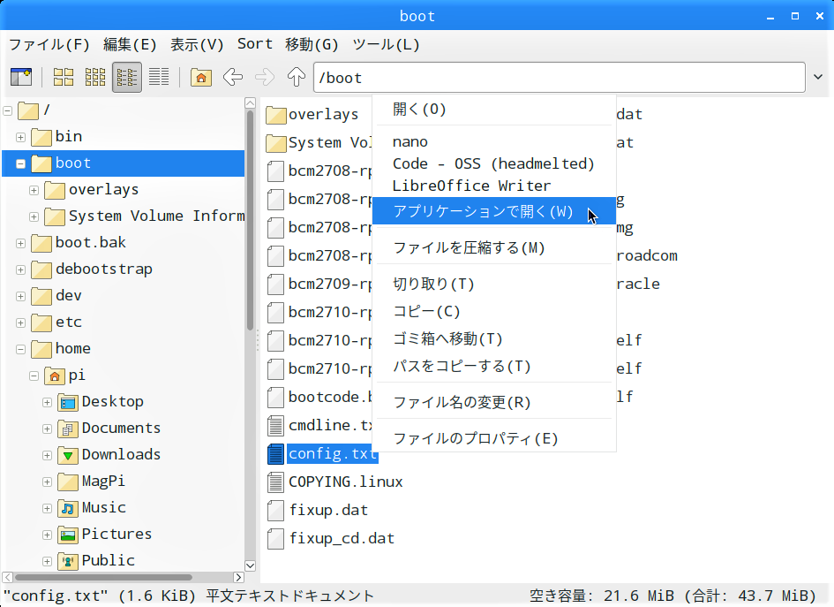
Task: Open ファイルのプロパティ(E)
Action: 494,438
